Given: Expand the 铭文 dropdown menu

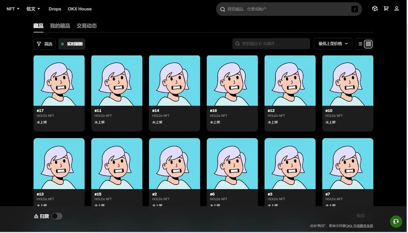Looking at the screenshot, I should tap(33, 9).
